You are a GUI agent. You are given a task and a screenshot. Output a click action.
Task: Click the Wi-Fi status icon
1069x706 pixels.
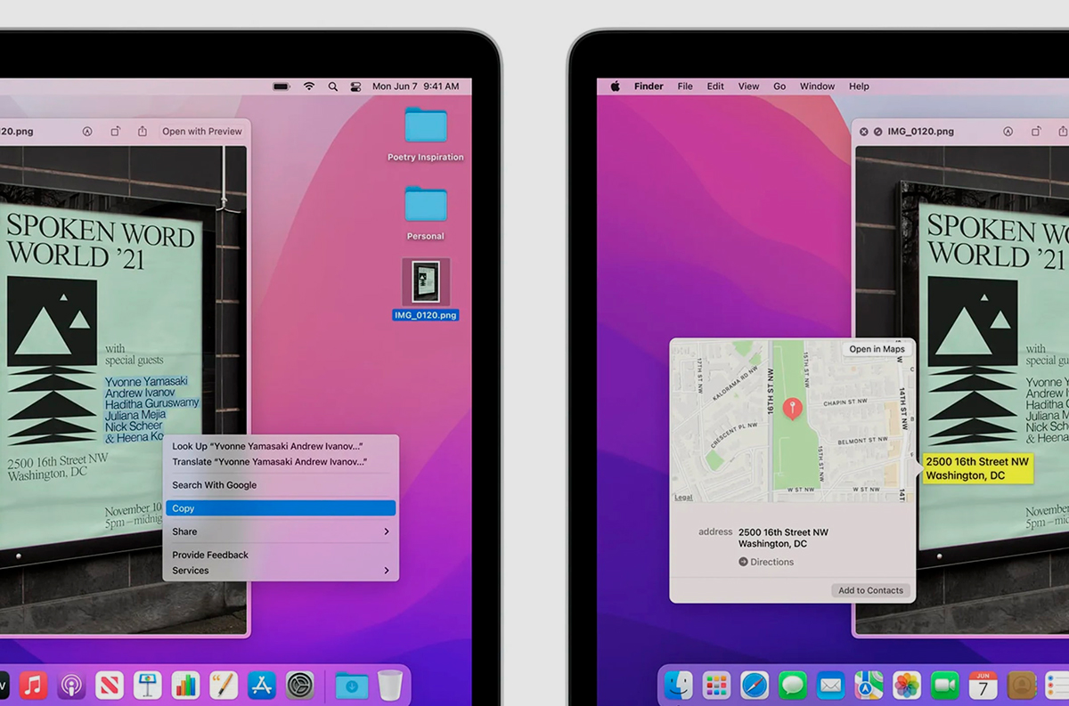(309, 86)
